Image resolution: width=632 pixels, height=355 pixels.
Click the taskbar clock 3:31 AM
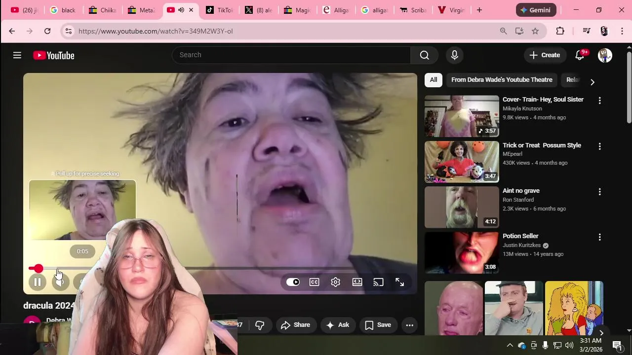[x=591, y=341]
